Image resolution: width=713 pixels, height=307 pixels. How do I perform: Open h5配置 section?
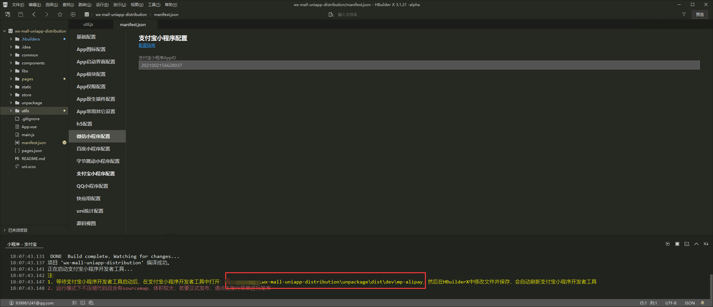(97, 124)
